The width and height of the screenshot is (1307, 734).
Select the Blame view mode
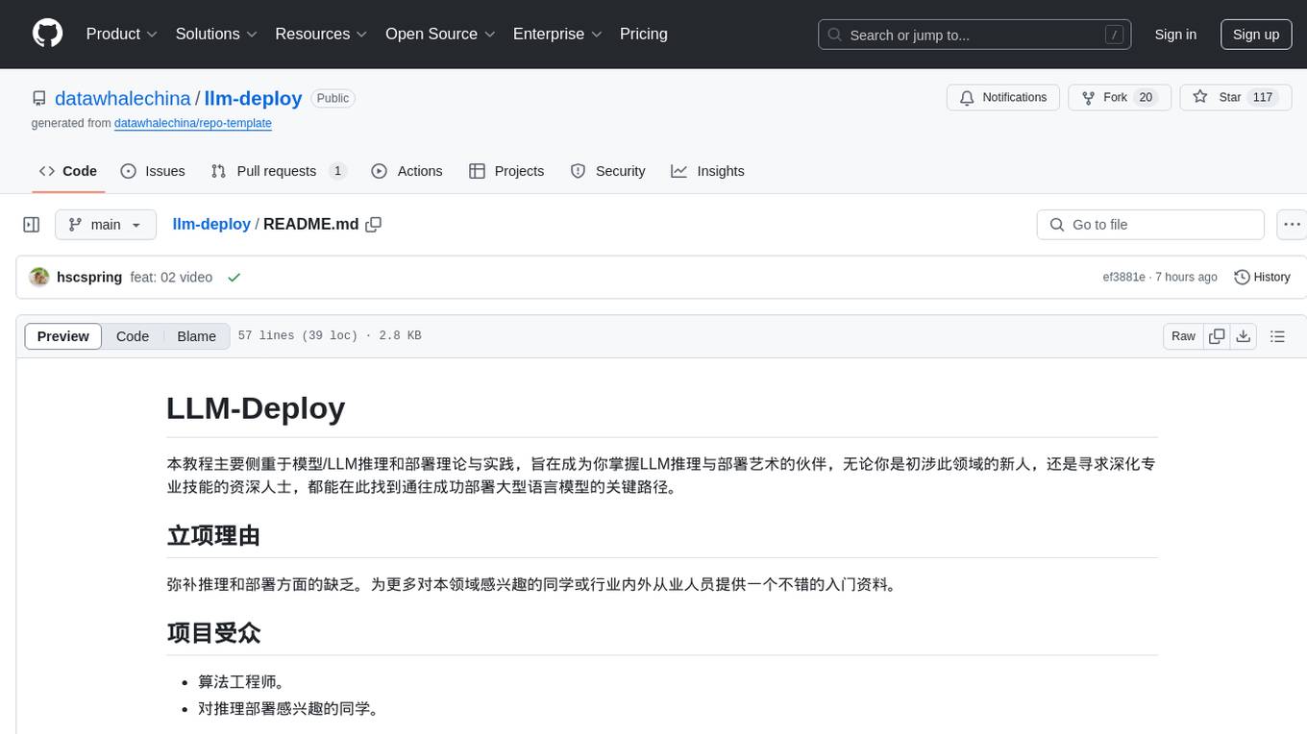pyautogui.click(x=196, y=336)
